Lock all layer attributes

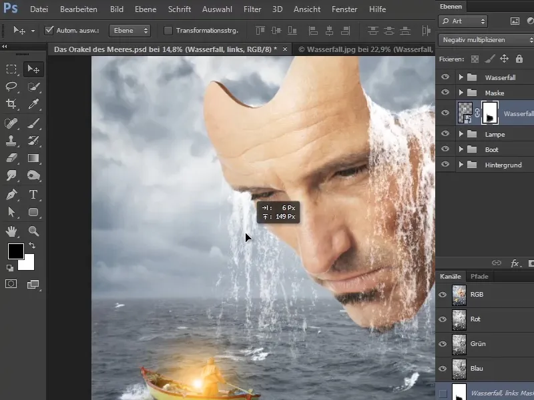pyautogui.click(x=519, y=59)
